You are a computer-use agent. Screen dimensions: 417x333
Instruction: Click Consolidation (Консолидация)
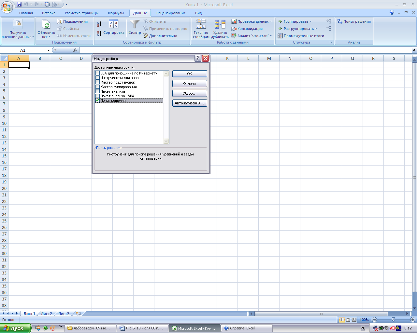[247, 29]
